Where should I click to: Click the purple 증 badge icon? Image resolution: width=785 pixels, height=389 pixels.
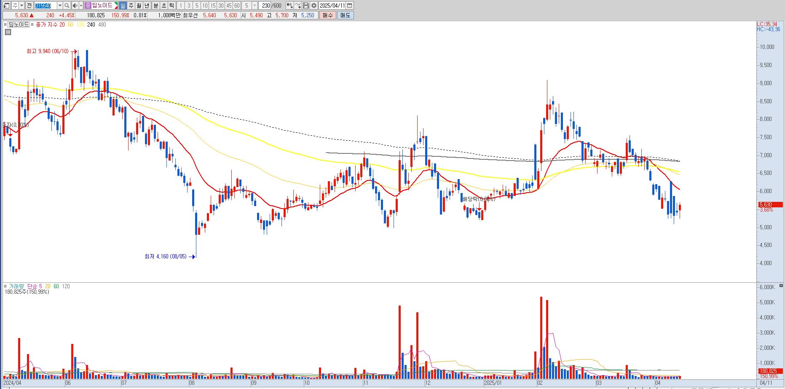point(88,5)
